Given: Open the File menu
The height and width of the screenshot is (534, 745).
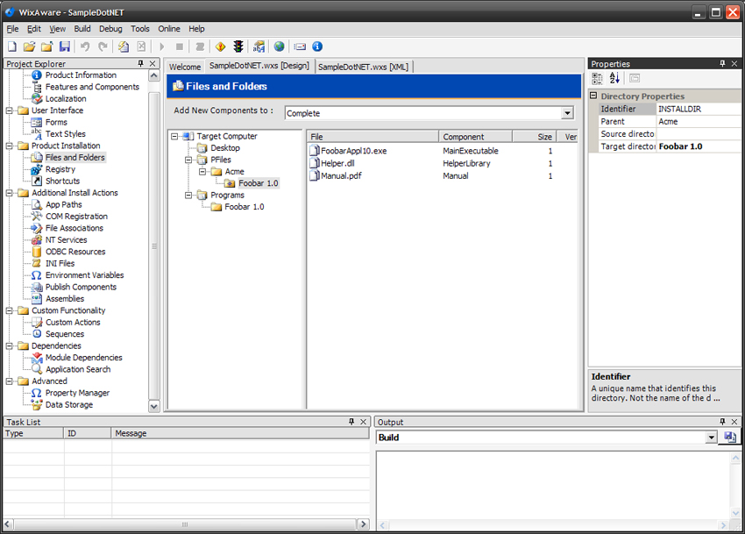Looking at the screenshot, I should pyautogui.click(x=12, y=29).
